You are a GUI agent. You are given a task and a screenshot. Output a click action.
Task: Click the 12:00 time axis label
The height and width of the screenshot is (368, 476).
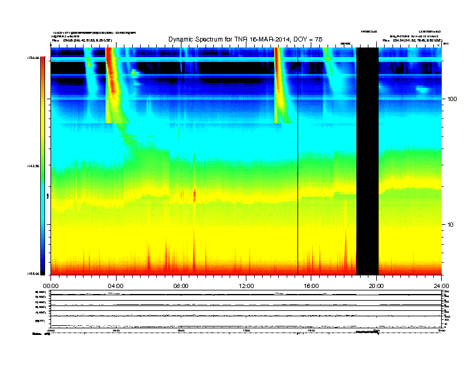click(x=246, y=286)
